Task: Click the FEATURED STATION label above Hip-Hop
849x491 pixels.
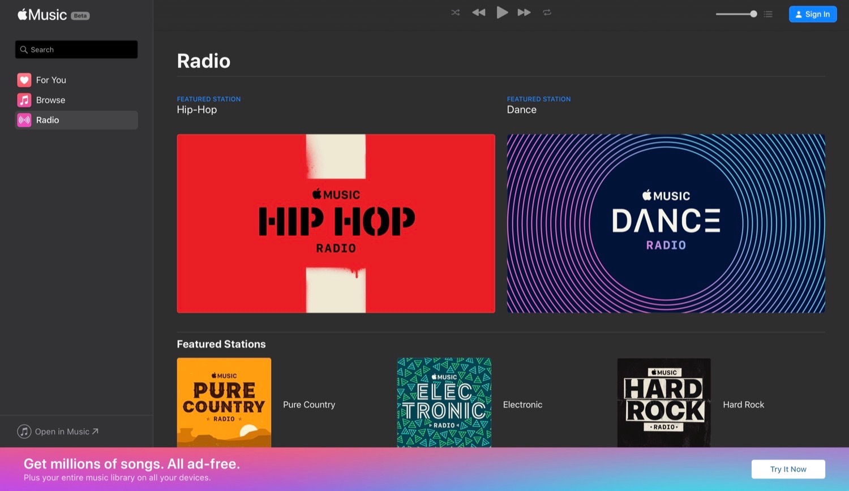Action: 209,99
